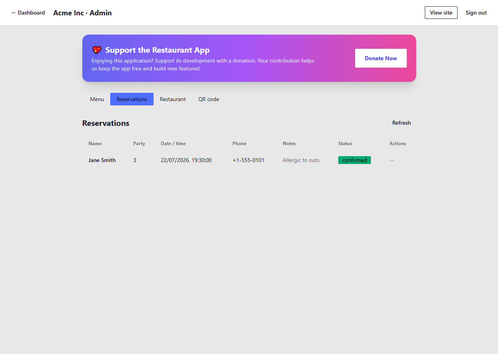Click the Support the Restaurant App heading
Viewport: 504px width, 354px height.
coord(157,50)
